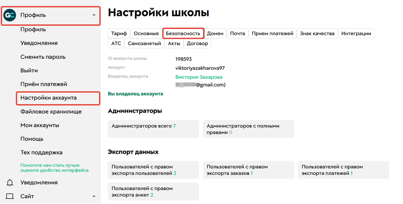
Task: Click the Сайт laptop icon
Action: click(10, 196)
